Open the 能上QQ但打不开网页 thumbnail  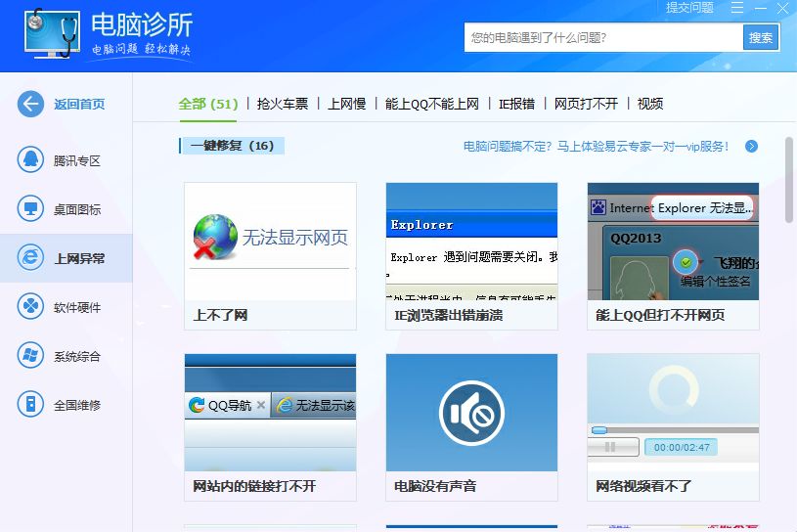click(673, 242)
